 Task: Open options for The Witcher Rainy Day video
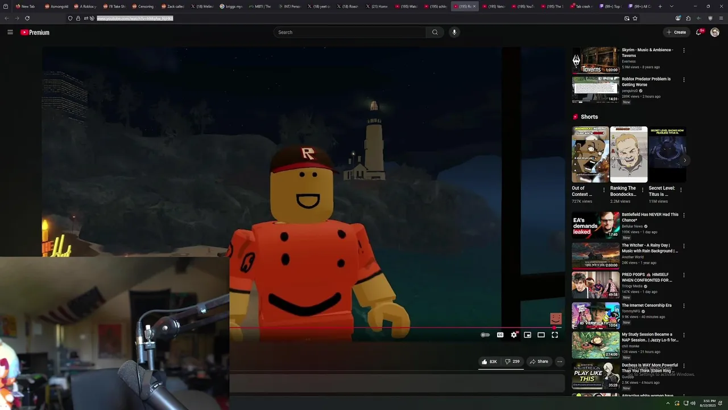[x=684, y=245]
